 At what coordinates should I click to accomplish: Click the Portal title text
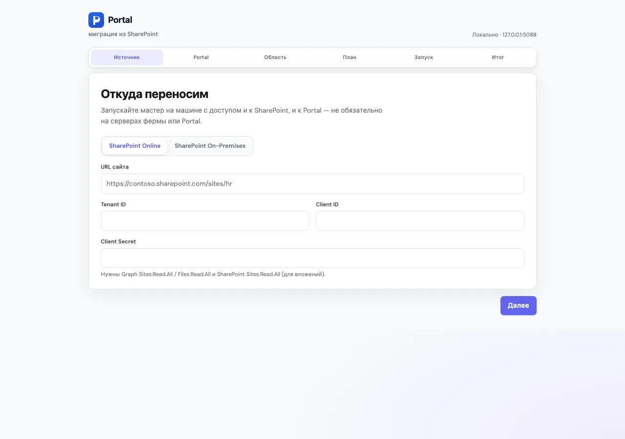point(120,20)
